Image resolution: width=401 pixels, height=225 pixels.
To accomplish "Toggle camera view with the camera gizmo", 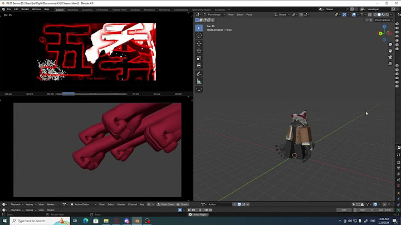I will coord(390,57).
